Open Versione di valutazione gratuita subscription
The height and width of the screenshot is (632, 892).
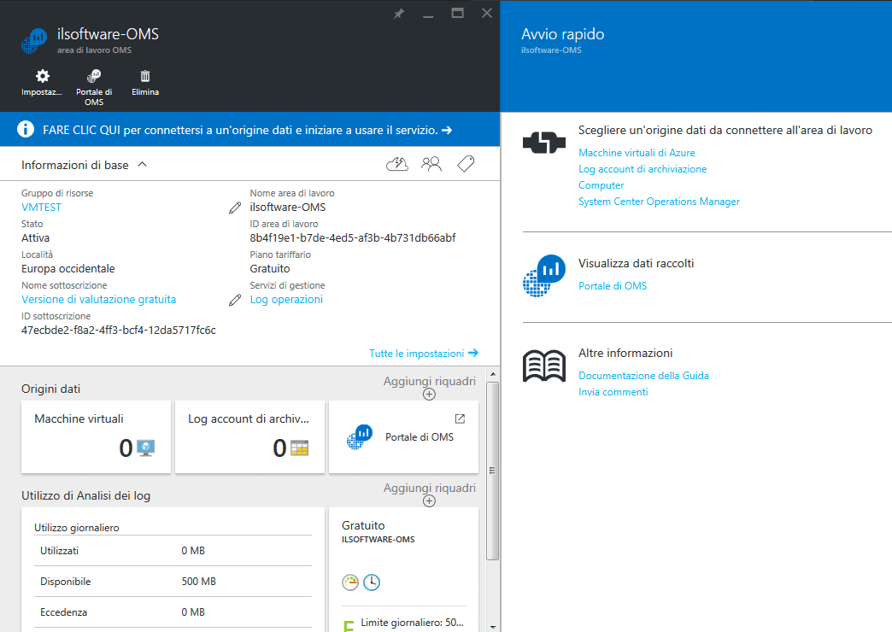(99, 299)
